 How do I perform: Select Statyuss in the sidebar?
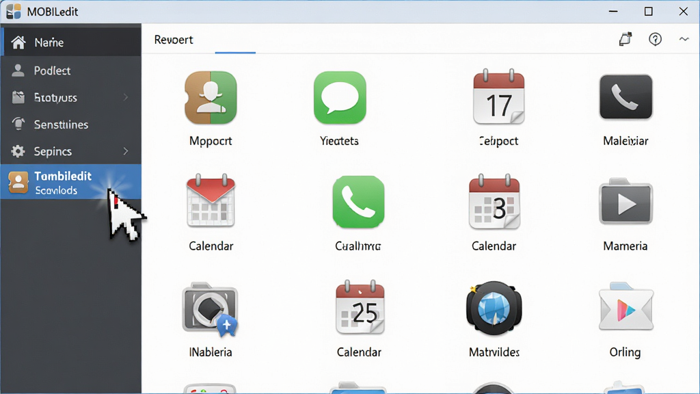70,97
